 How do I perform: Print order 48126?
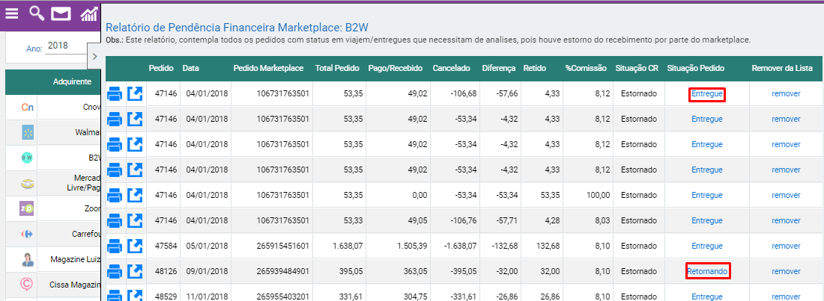click(115, 271)
